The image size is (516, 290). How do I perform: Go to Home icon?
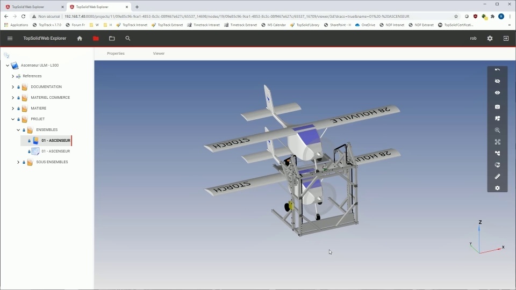coord(80,39)
